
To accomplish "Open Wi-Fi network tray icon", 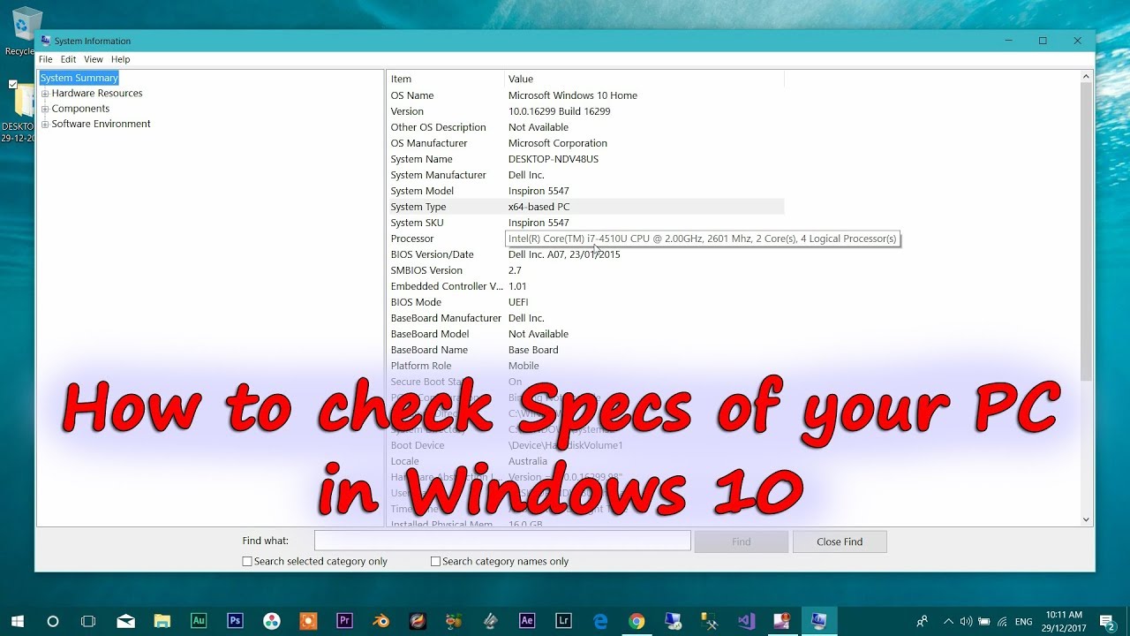I will (x=1002, y=621).
